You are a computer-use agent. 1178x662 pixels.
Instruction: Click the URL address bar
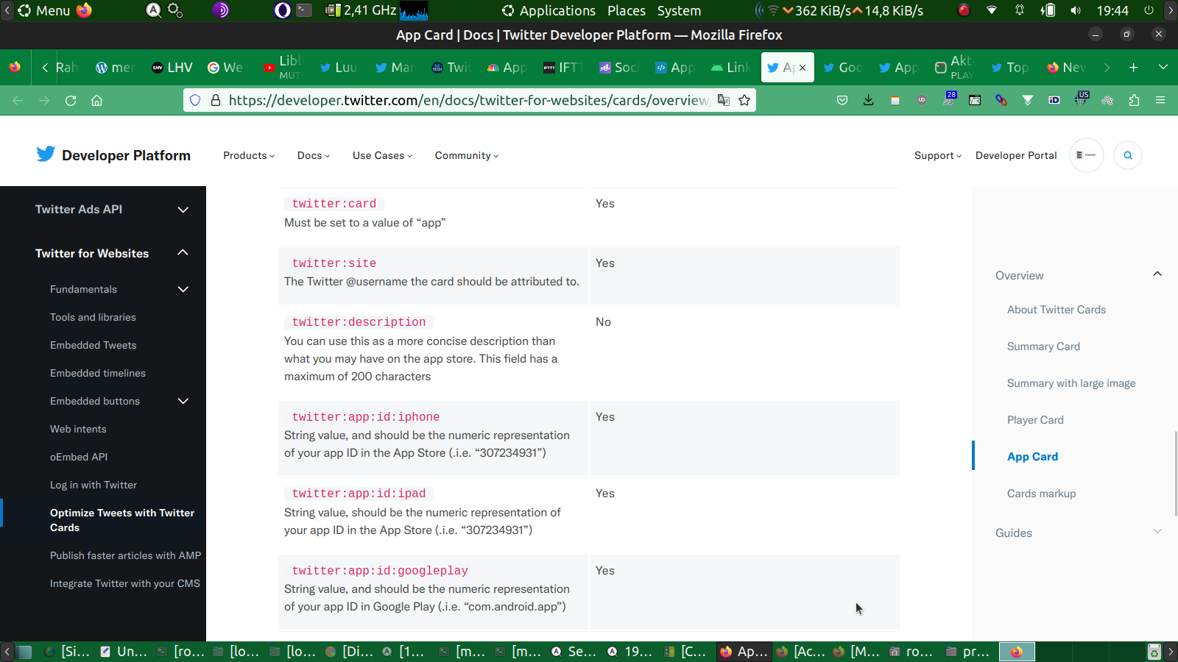468,101
